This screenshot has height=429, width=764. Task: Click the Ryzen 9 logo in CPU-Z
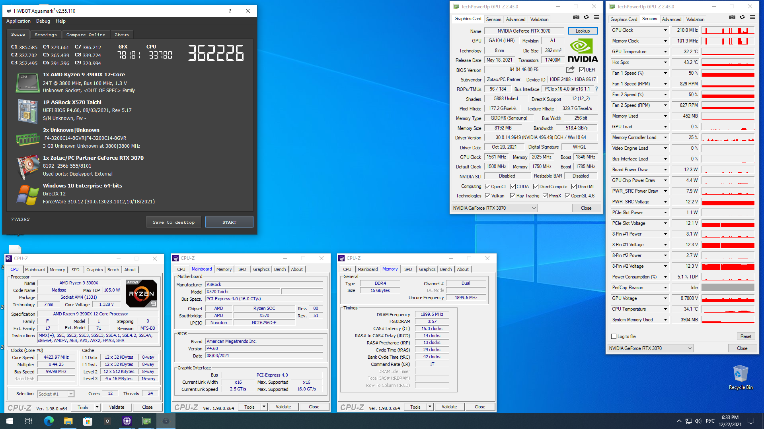(141, 294)
